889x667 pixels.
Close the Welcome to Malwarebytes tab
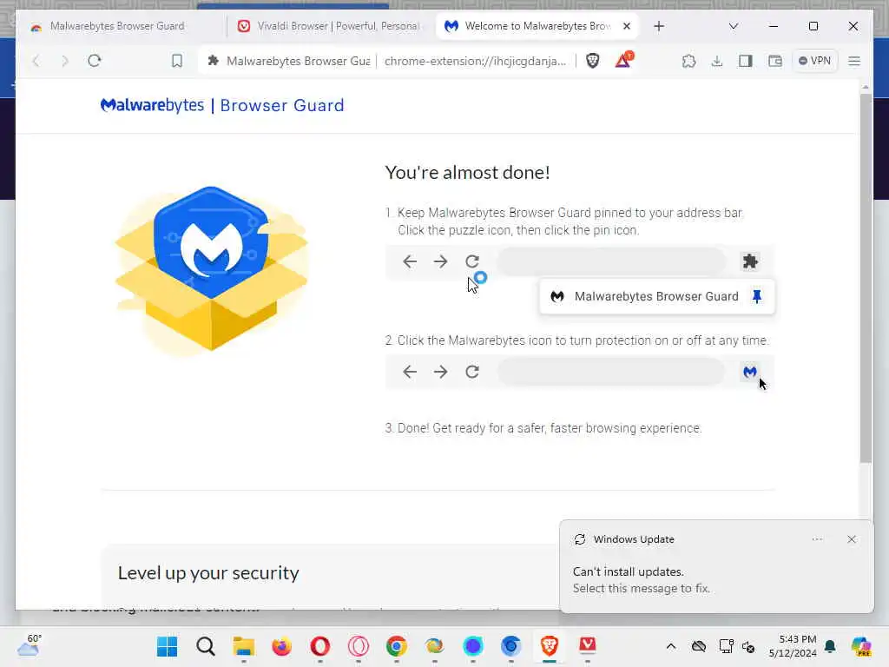(x=627, y=26)
